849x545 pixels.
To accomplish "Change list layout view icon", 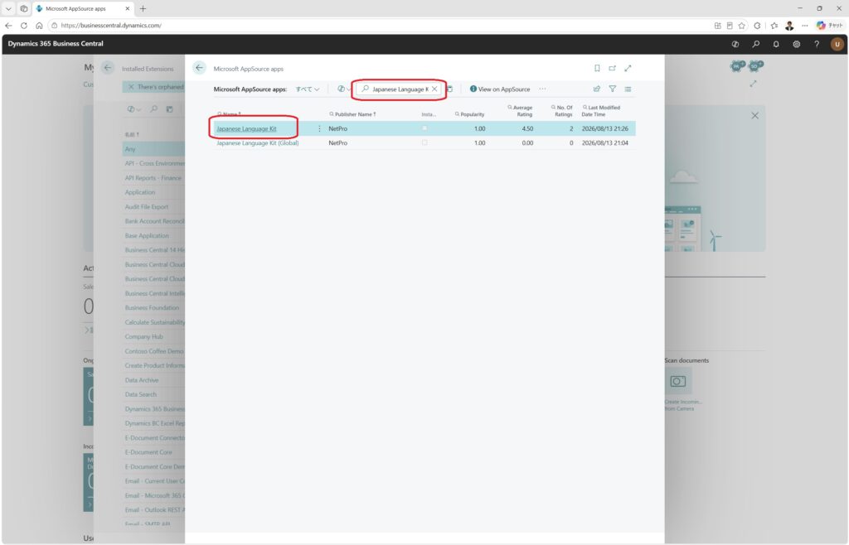I will click(628, 89).
